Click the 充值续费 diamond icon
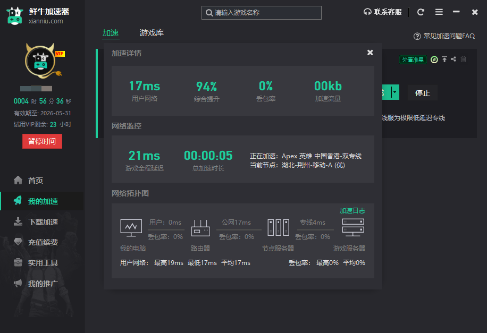 click(18, 242)
